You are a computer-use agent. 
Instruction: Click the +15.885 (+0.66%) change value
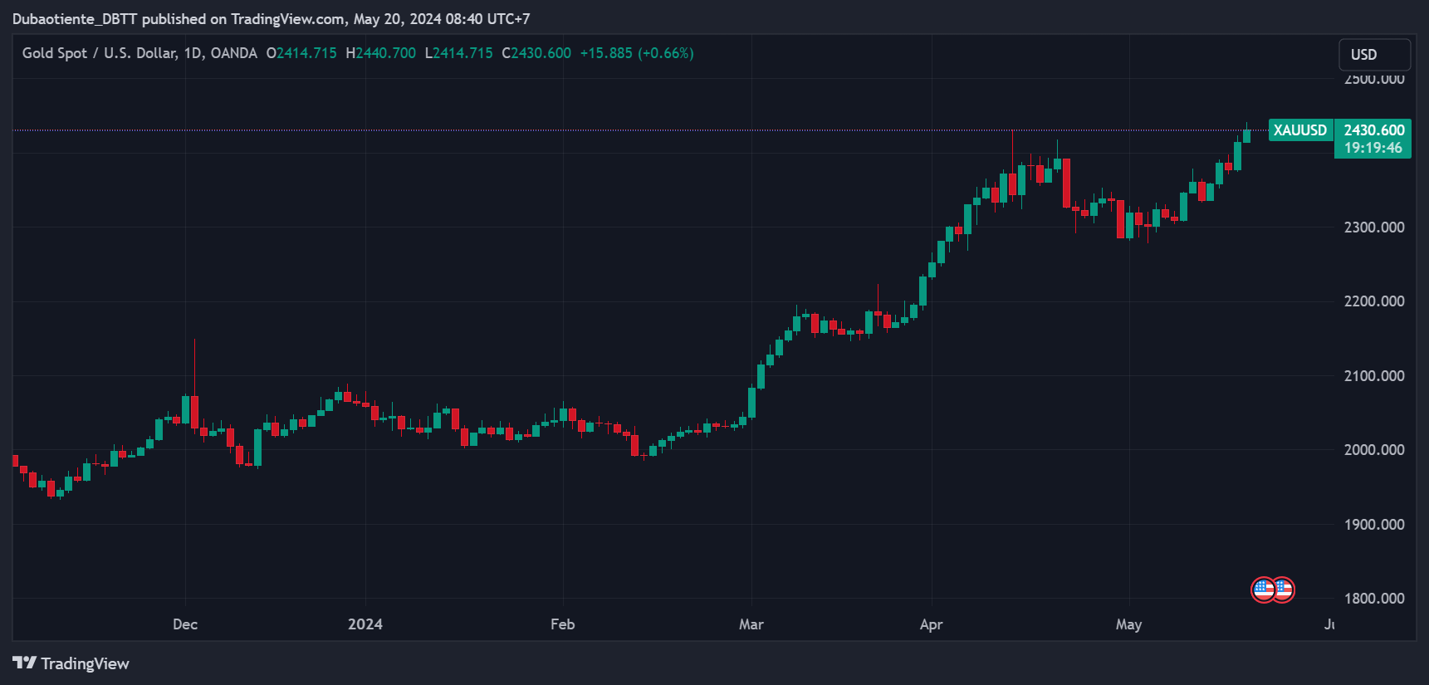[x=637, y=53]
